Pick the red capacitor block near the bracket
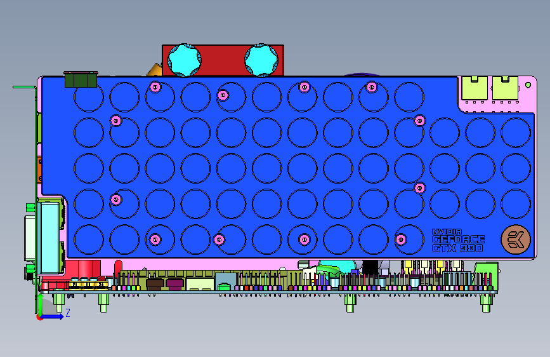The image size is (550, 357). pyautogui.click(x=82, y=269)
